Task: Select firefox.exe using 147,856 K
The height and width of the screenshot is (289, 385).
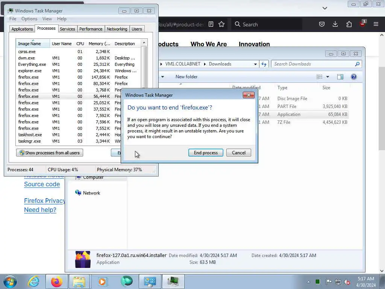Action: click(79, 77)
